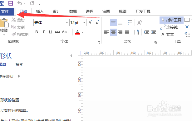This screenshot has width=192, height=121.
Task: Expand 更多形状 (More Shapes) menu
Action: (x=10, y=76)
